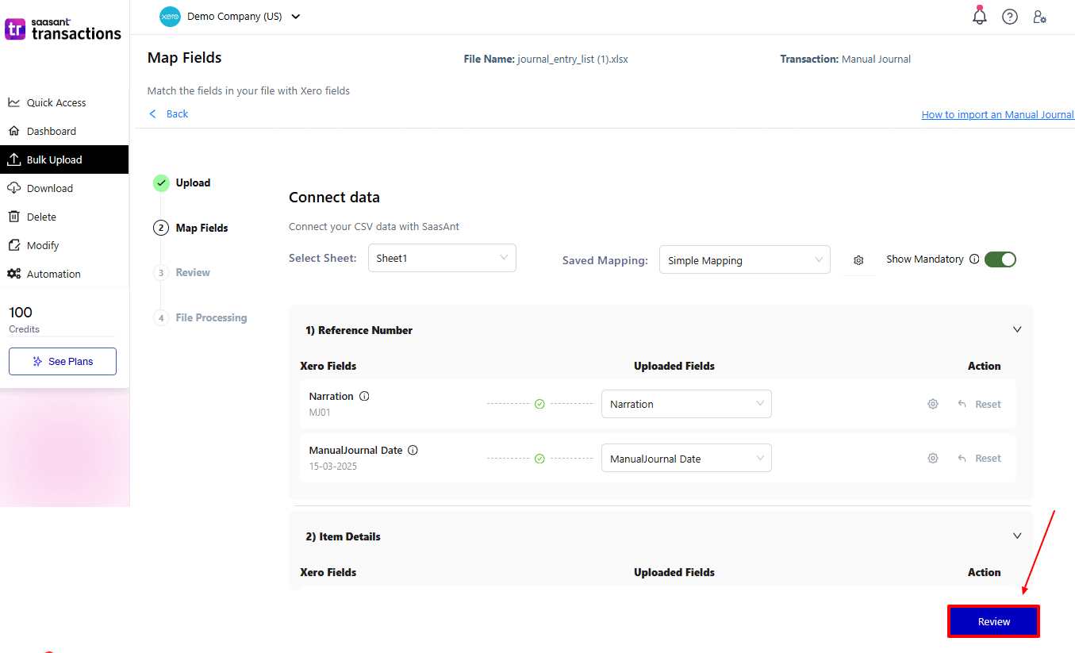Screen dimensions: 1075x653
Task: Click the gear icon on ManualJournal Date row
Action: coord(932,458)
